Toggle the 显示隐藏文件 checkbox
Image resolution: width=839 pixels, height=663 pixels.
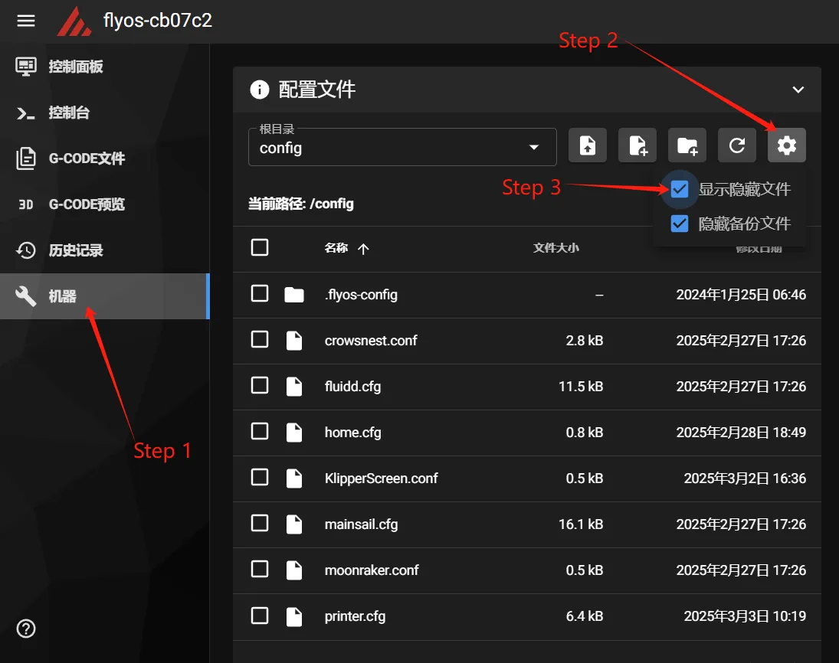click(x=680, y=189)
